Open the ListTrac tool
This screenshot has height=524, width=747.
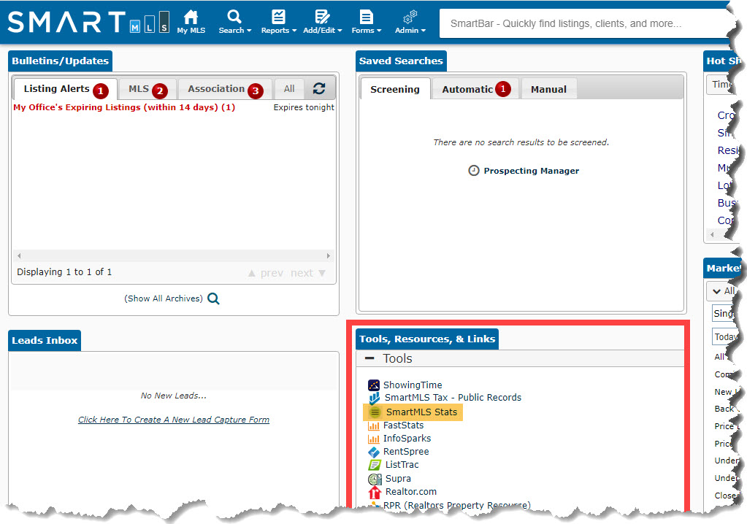tap(402, 465)
